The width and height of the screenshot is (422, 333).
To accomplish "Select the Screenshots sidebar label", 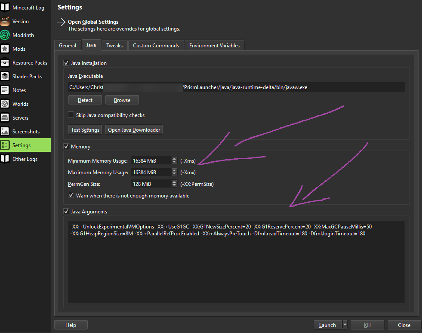I will 26,131.
